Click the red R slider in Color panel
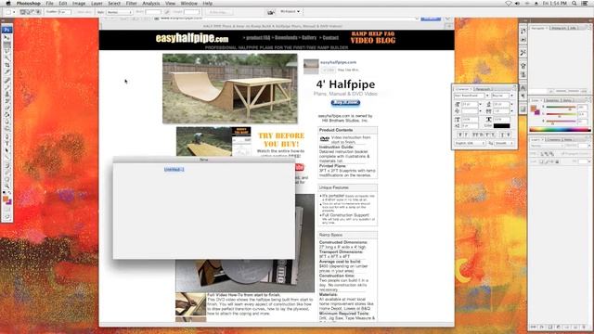This screenshot has height=334, width=594. pyautogui.click(x=561, y=108)
